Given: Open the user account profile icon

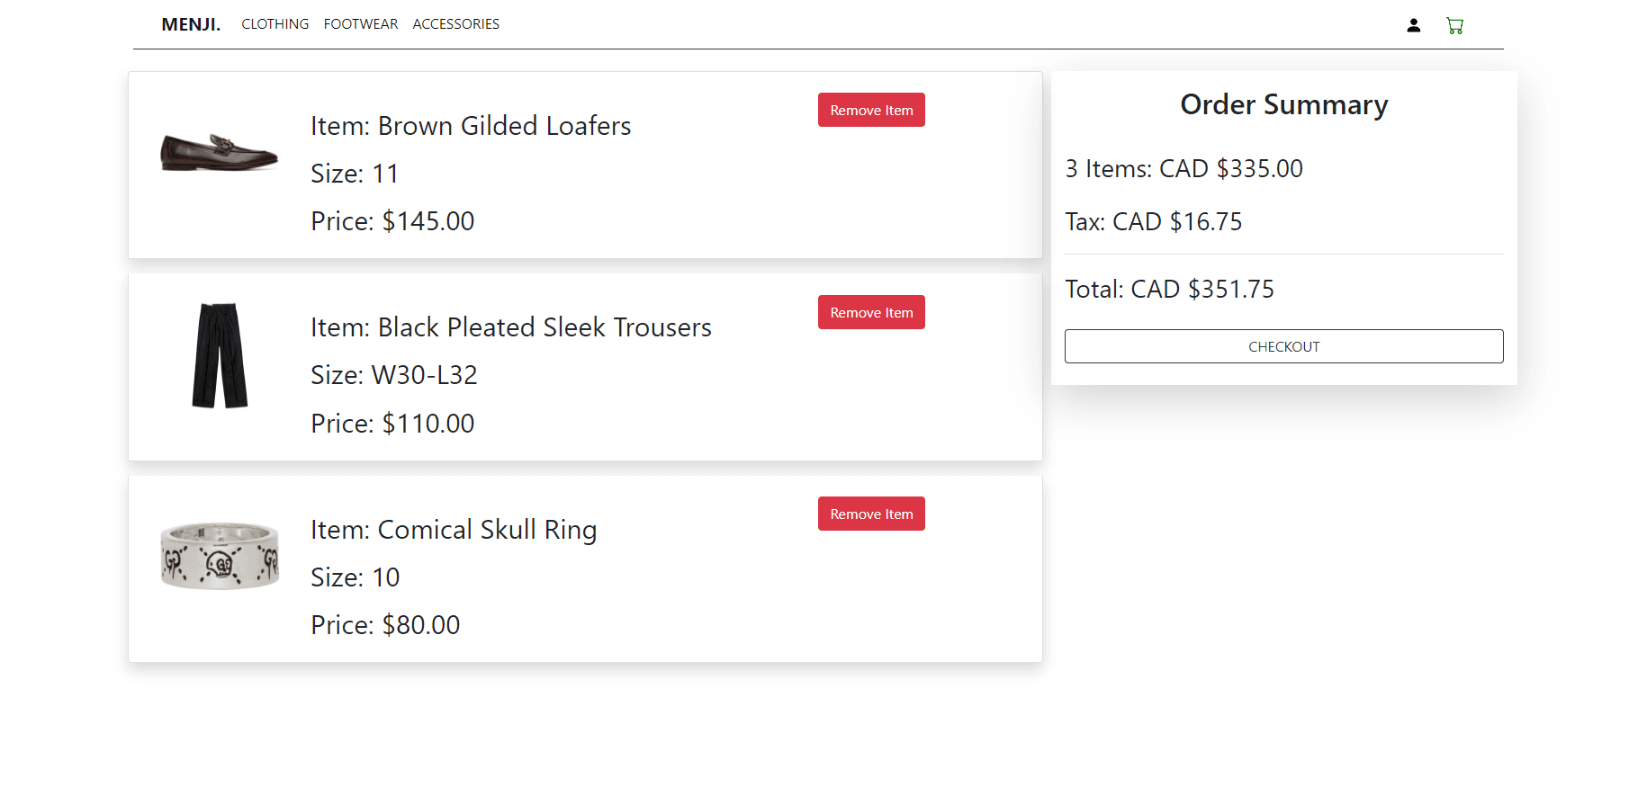Looking at the screenshot, I should pos(1413,25).
